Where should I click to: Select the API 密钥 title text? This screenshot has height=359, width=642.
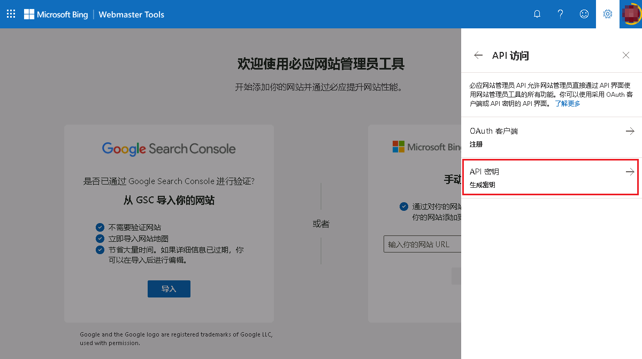click(484, 172)
